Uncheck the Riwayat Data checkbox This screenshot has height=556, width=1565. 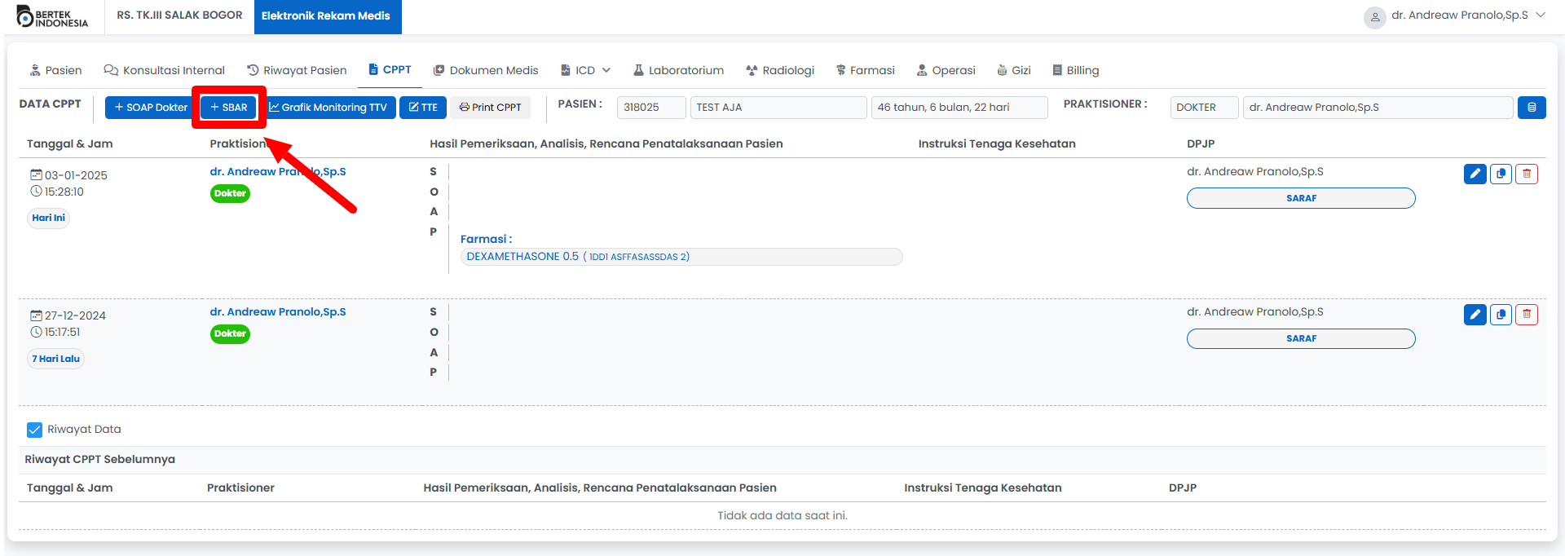coord(34,430)
